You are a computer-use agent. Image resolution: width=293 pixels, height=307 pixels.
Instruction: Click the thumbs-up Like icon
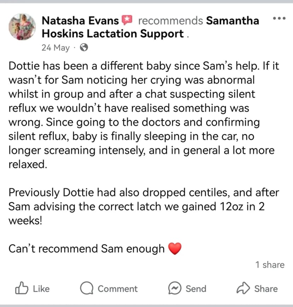pos(22,288)
